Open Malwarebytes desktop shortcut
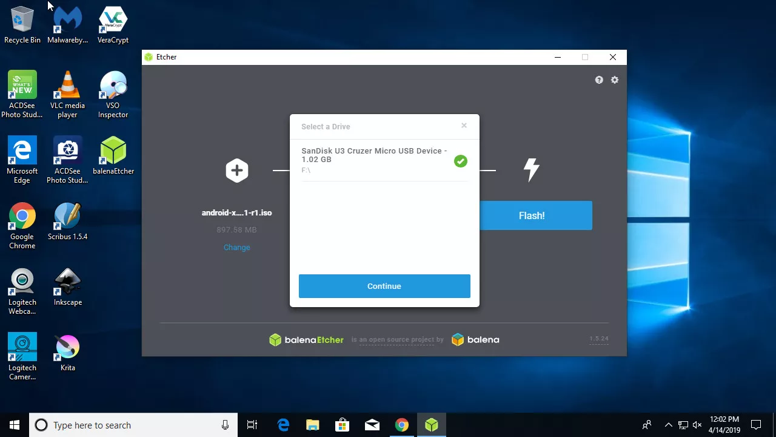The height and width of the screenshot is (437, 776). [x=67, y=25]
